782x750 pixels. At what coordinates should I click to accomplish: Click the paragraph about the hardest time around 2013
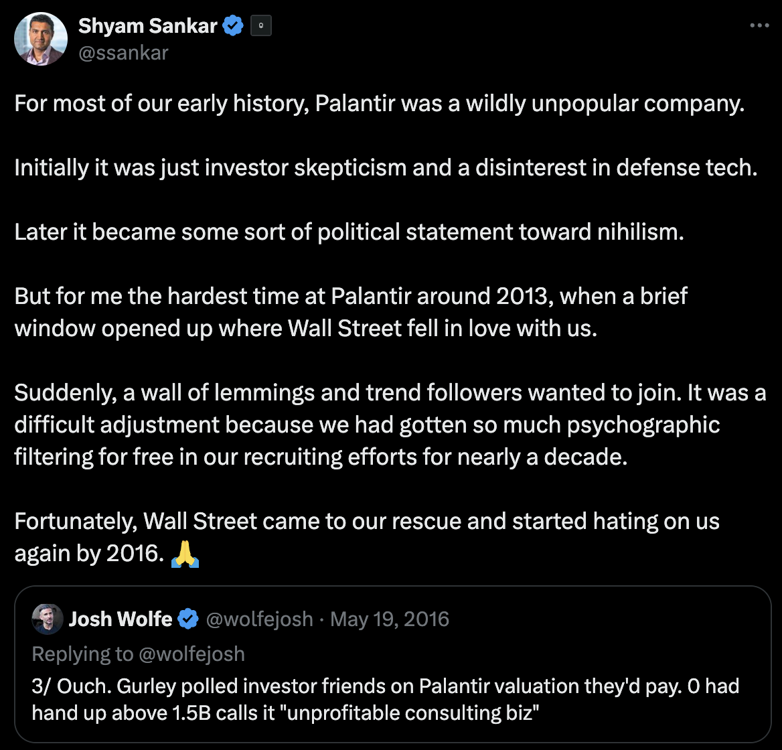pyautogui.click(x=350, y=311)
